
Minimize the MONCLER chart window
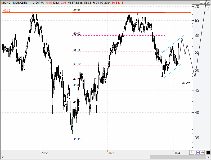pyautogui.click(x=201, y=3)
